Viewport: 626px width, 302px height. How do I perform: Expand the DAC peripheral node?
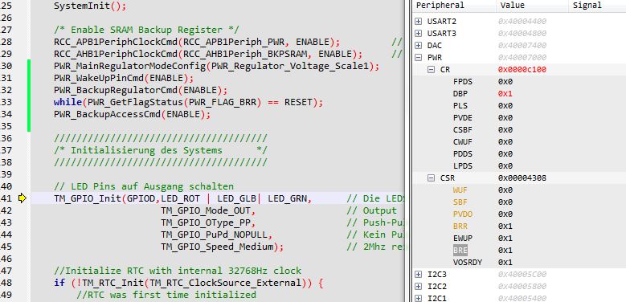418,46
